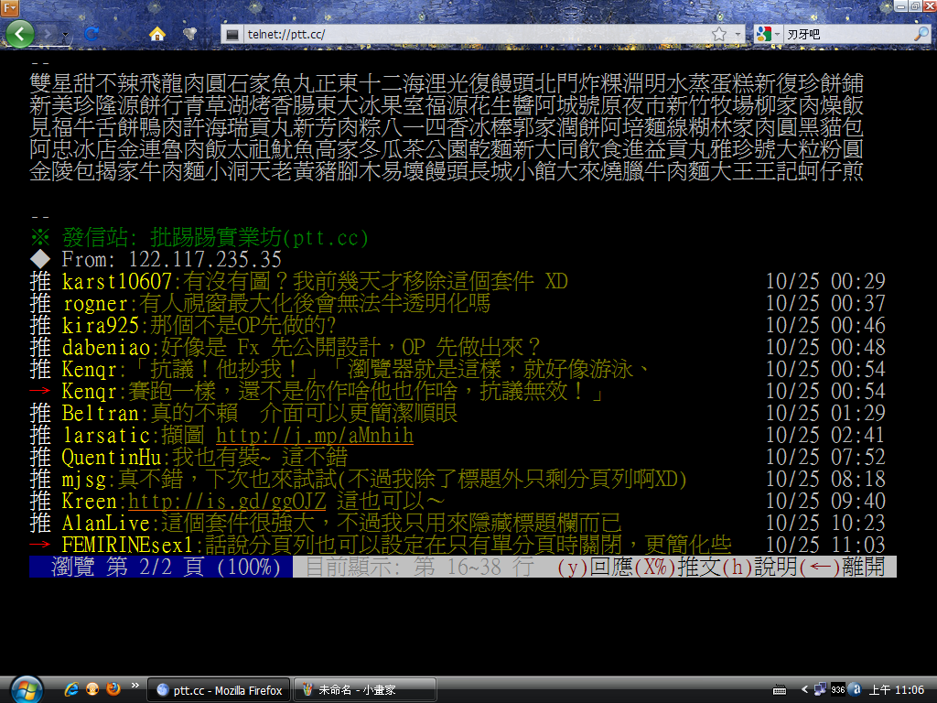Open the Windows Start orb
This screenshot has height=703, width=937.
[x=26, y=689]
